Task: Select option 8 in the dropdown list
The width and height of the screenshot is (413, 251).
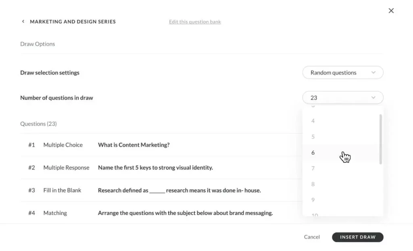Action: 313,184
